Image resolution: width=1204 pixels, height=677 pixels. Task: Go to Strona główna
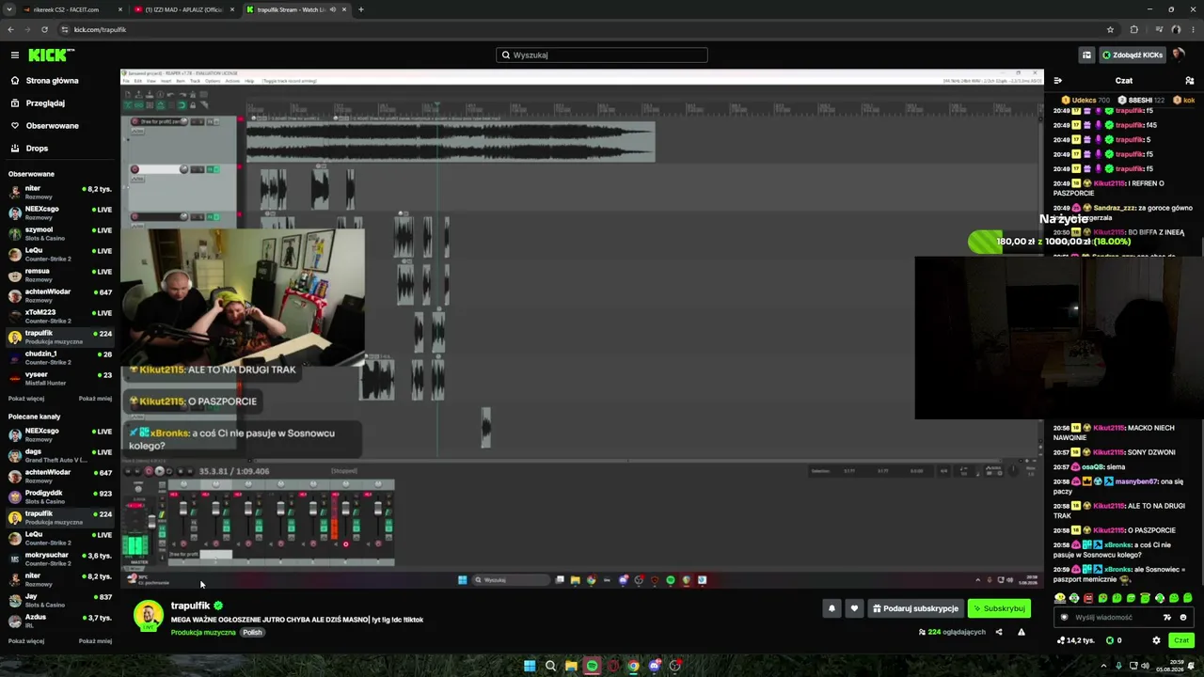52,81
